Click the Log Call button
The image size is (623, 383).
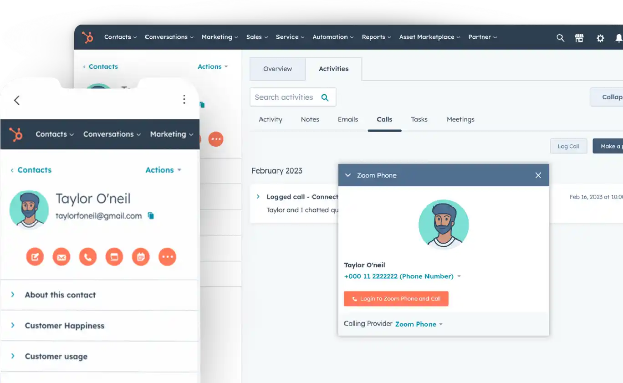[568, 146]
